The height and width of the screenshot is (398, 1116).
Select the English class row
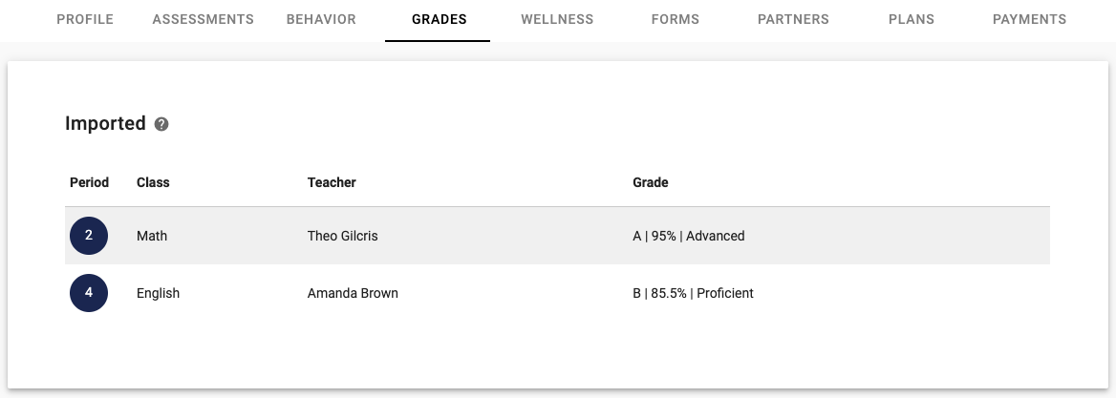click(x=557, y=293)
